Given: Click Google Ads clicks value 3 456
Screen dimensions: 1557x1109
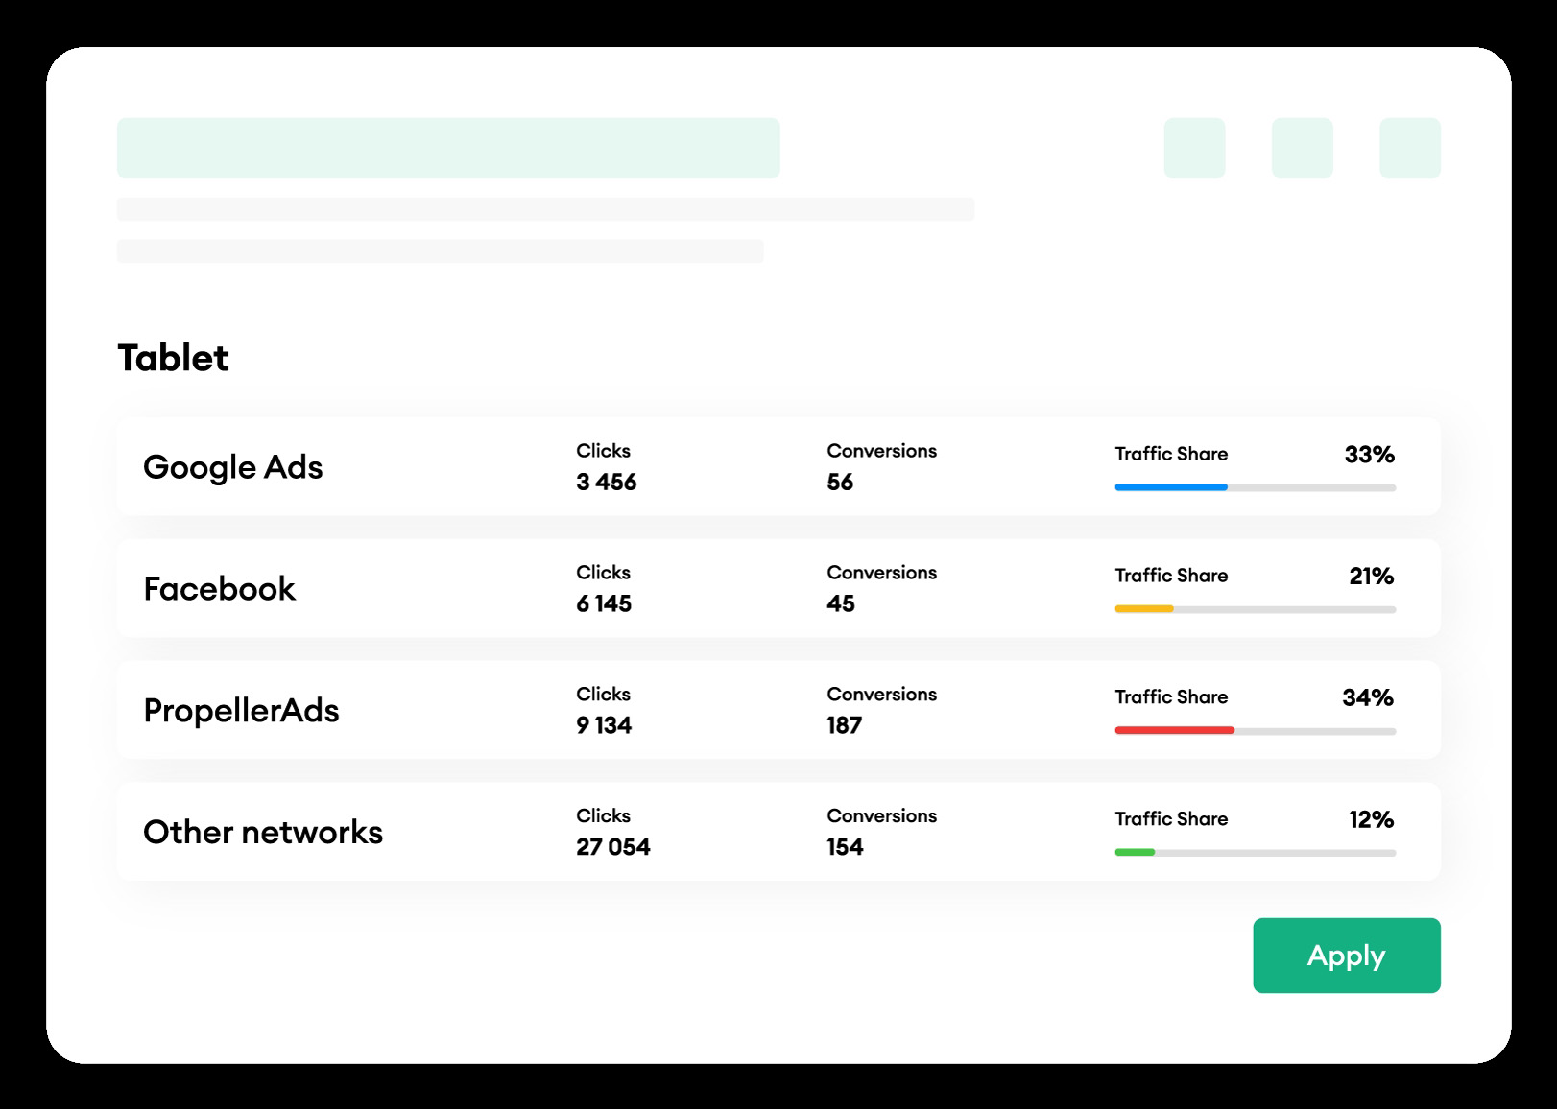Looking at the screenshot, I should click(x=606, y=482).
